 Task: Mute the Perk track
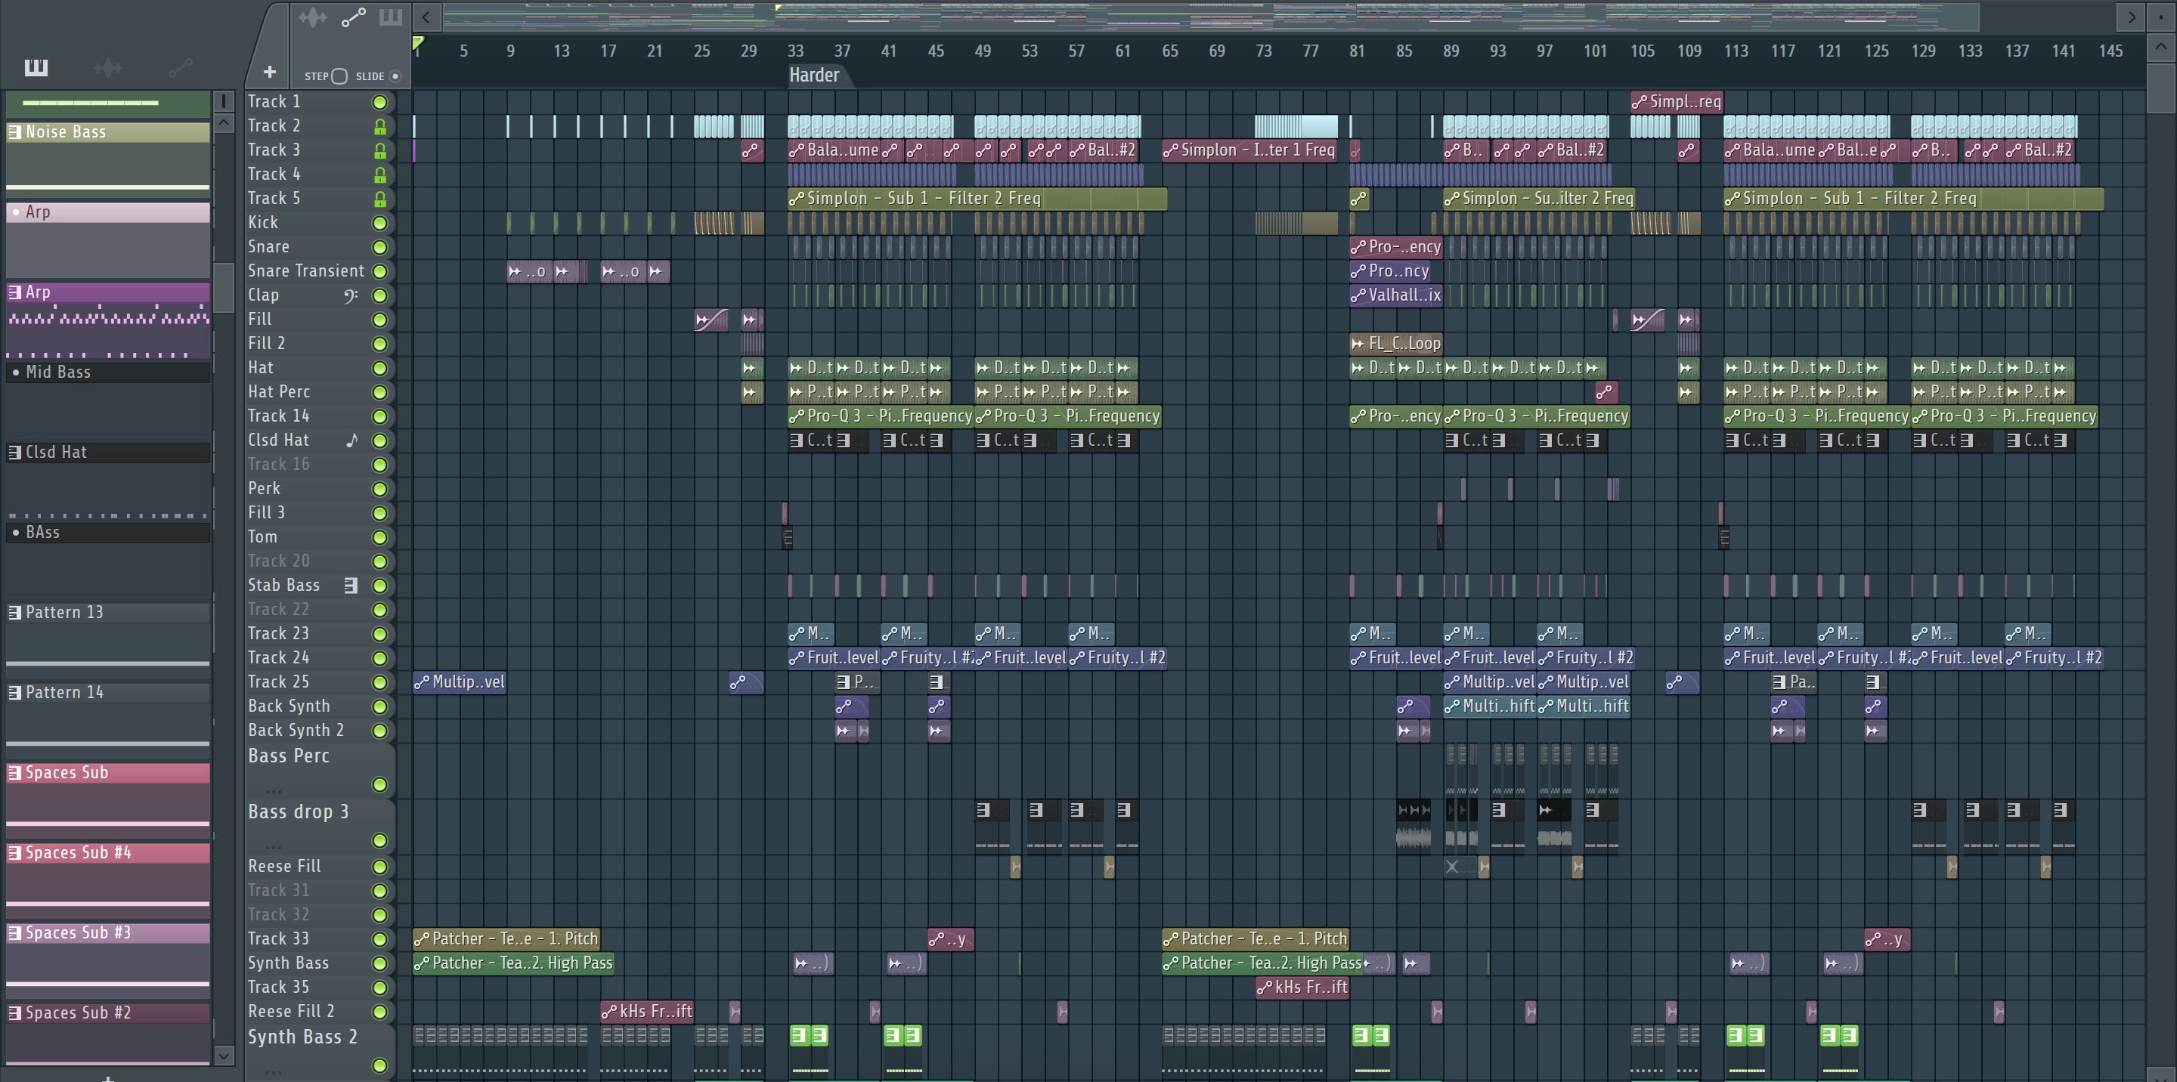[x=379, y=489]
